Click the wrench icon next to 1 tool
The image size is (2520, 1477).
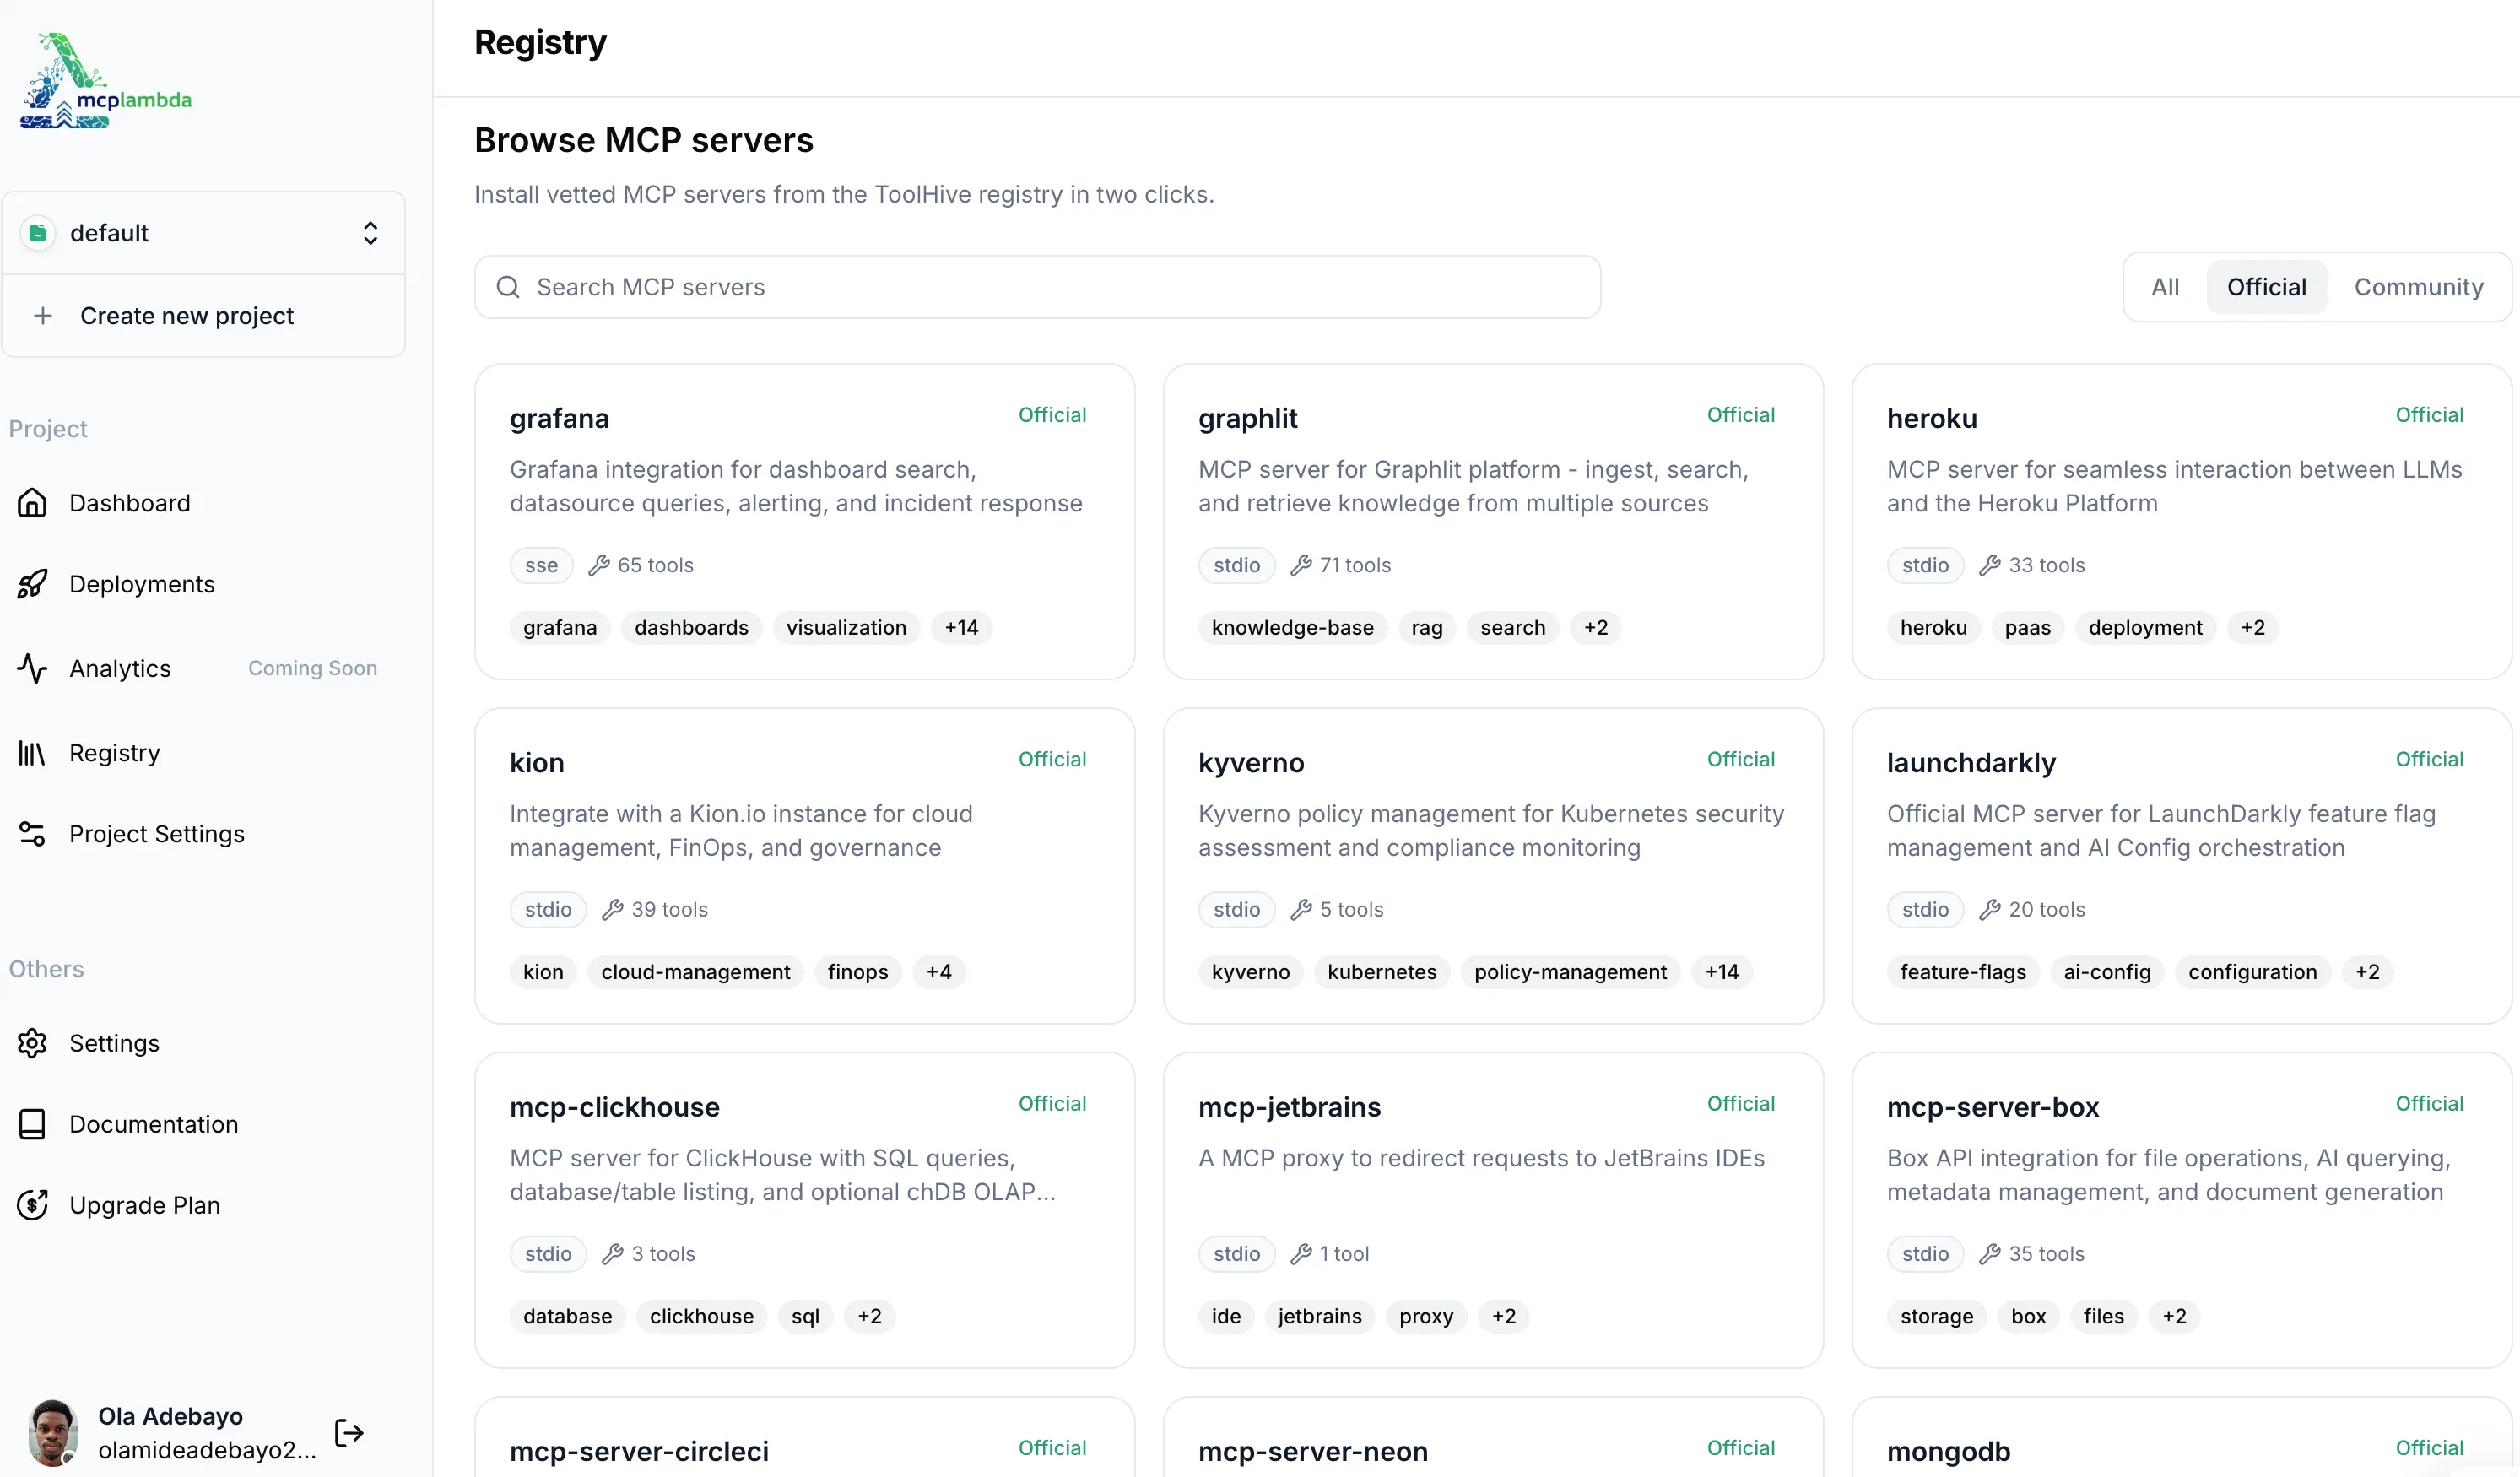click(1301, 1254)
